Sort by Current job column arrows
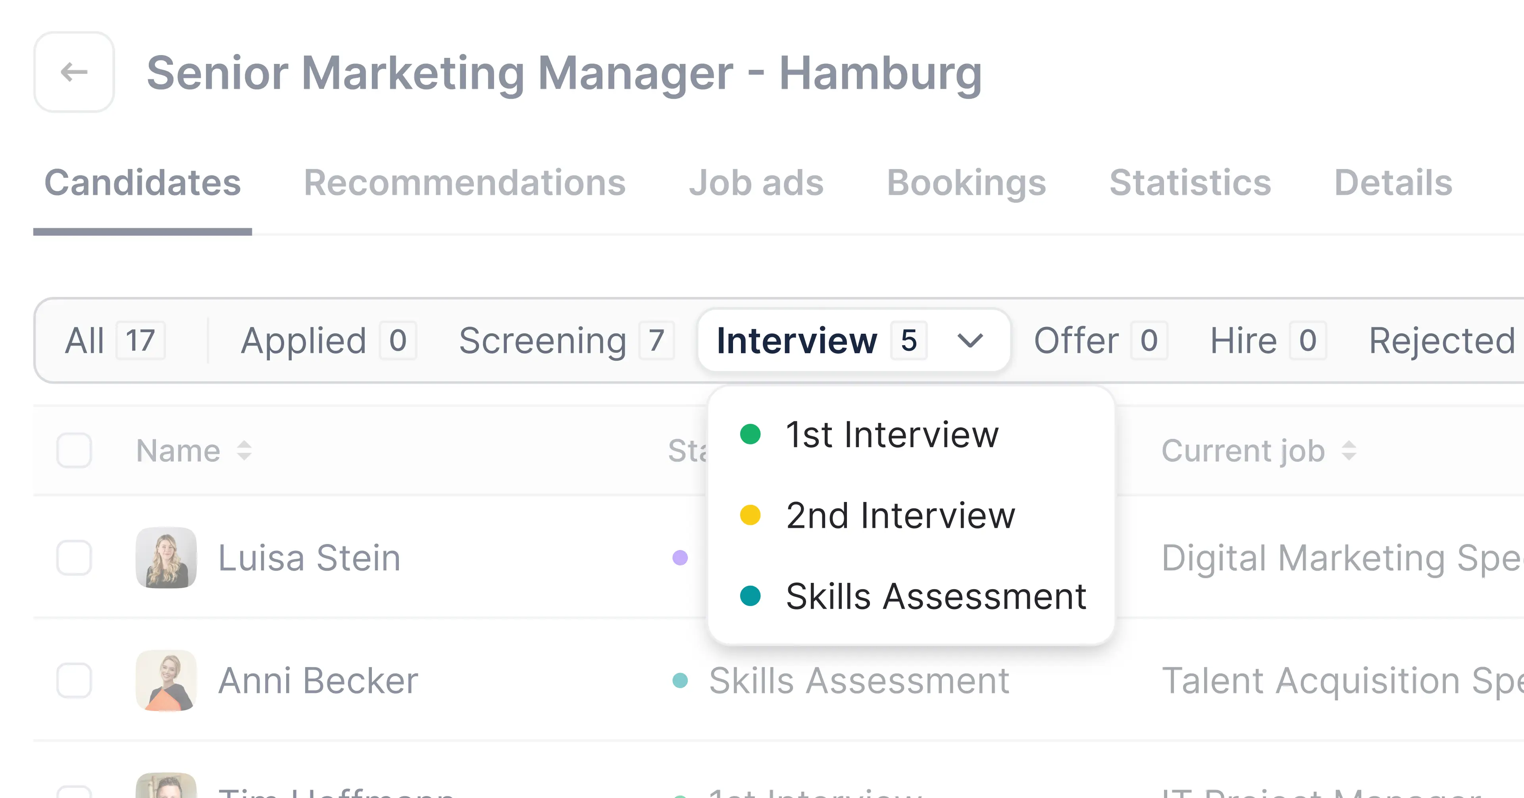 (1348, 451)
